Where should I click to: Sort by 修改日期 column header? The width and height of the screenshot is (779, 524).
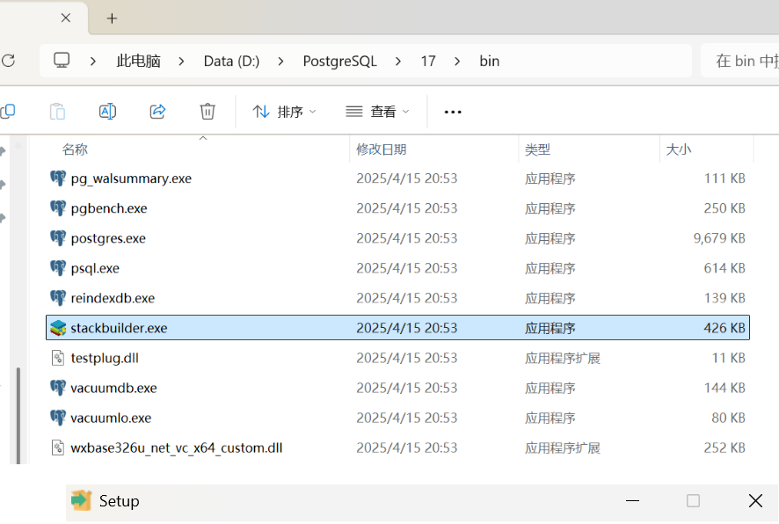click(x=382, y=149)
